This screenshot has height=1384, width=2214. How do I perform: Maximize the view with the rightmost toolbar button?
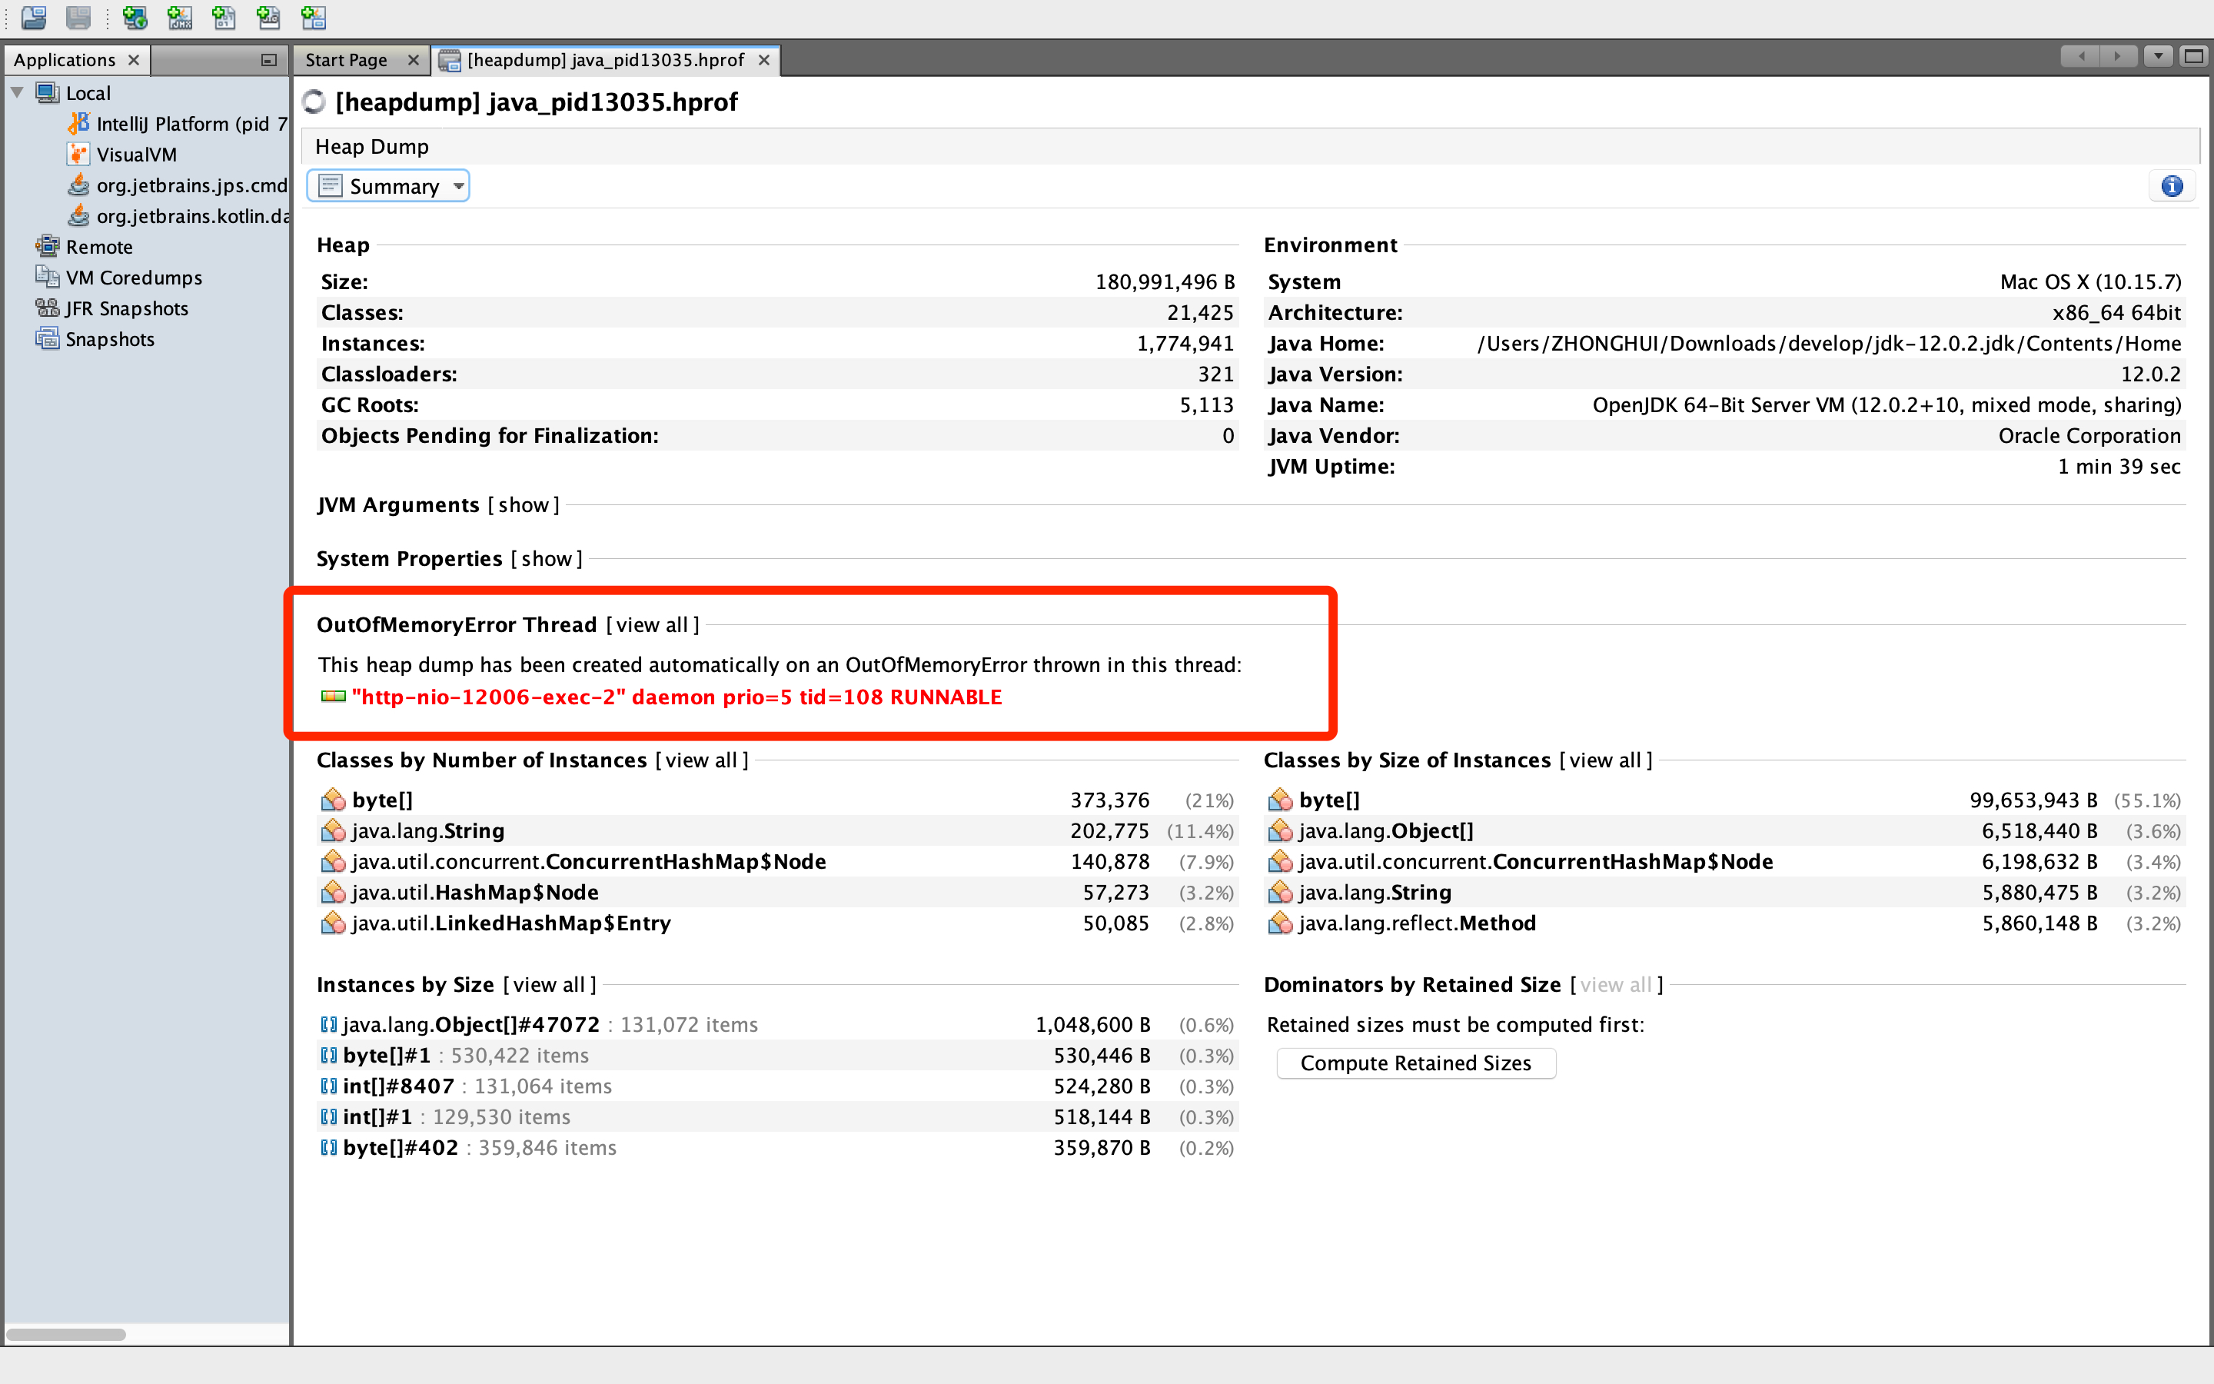click(2195, 56)
